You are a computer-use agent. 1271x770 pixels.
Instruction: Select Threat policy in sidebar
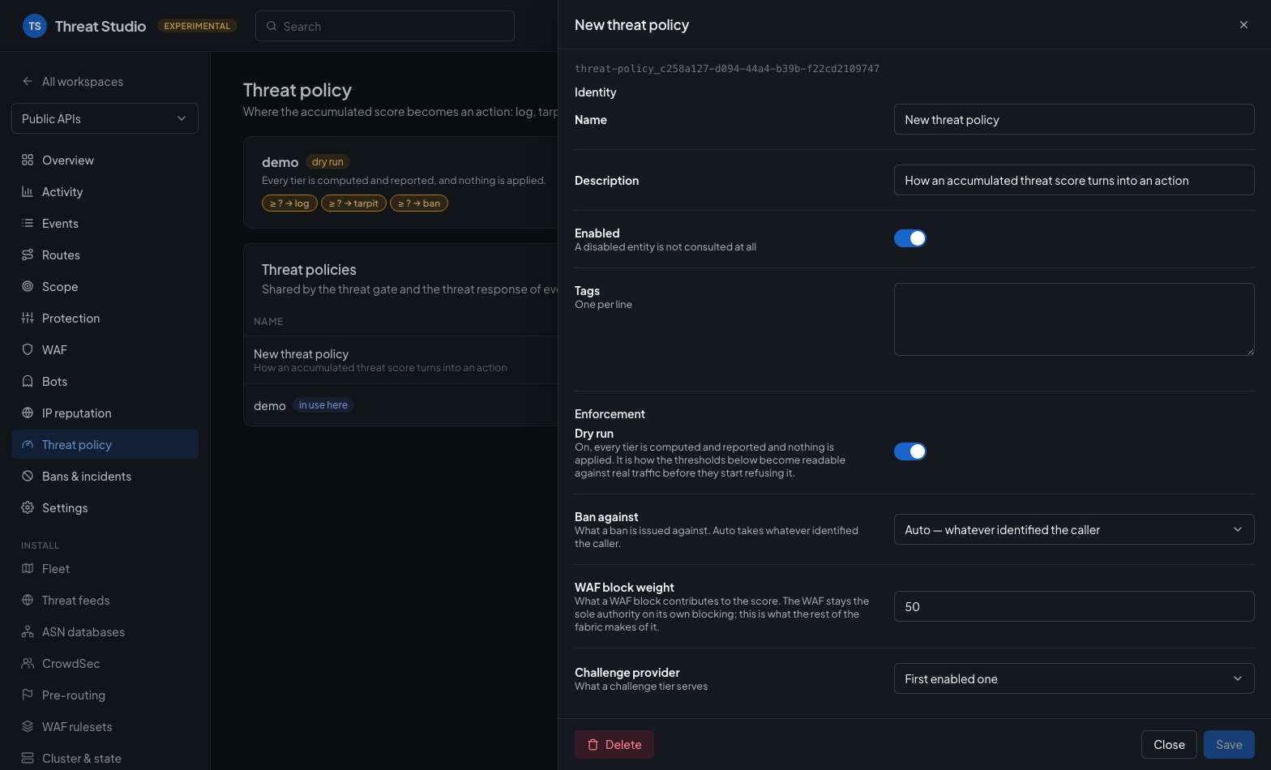(x=105, y=444)
